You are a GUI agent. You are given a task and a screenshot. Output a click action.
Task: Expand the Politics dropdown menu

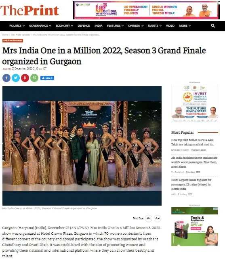[x=17, y=26]
